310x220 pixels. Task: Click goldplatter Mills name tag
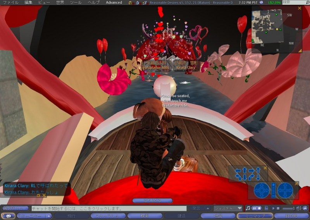click(156, 68)
